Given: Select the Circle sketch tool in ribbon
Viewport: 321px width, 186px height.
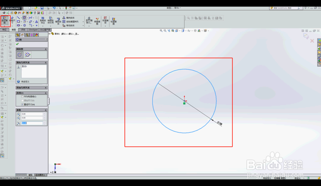Looking at the screenshot, I should coord(24,18).
